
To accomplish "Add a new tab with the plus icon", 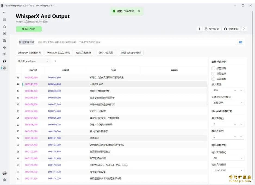I will click(55, 61).
